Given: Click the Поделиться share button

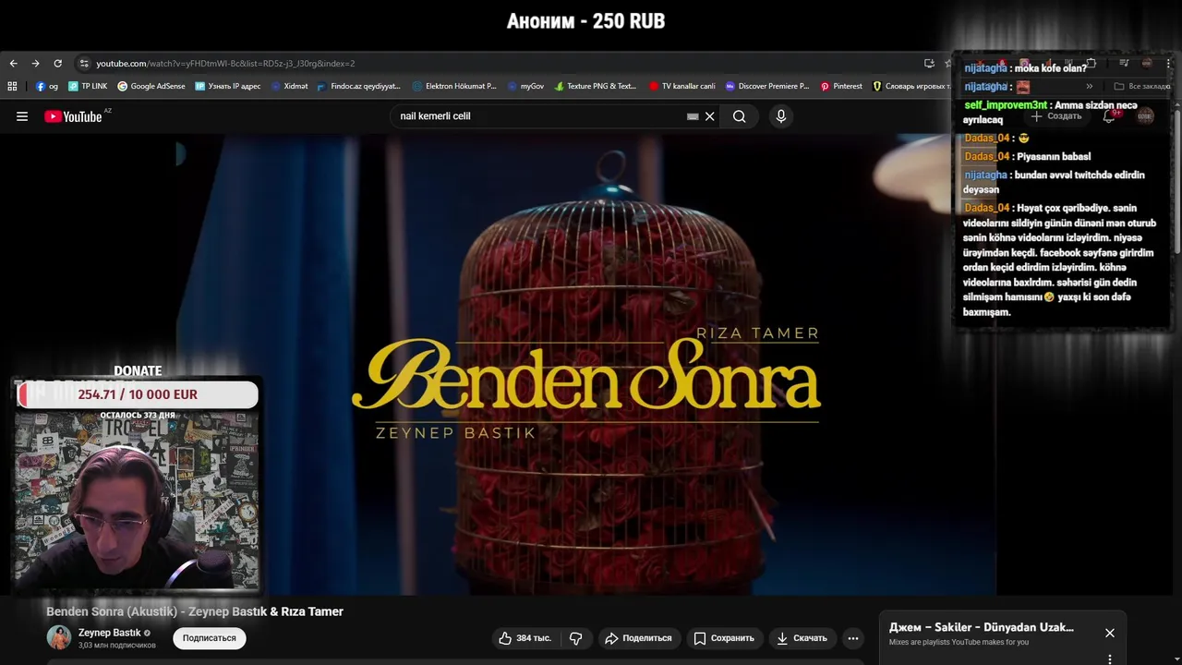Looking at the screenshot, I should [x=638, y=638].
